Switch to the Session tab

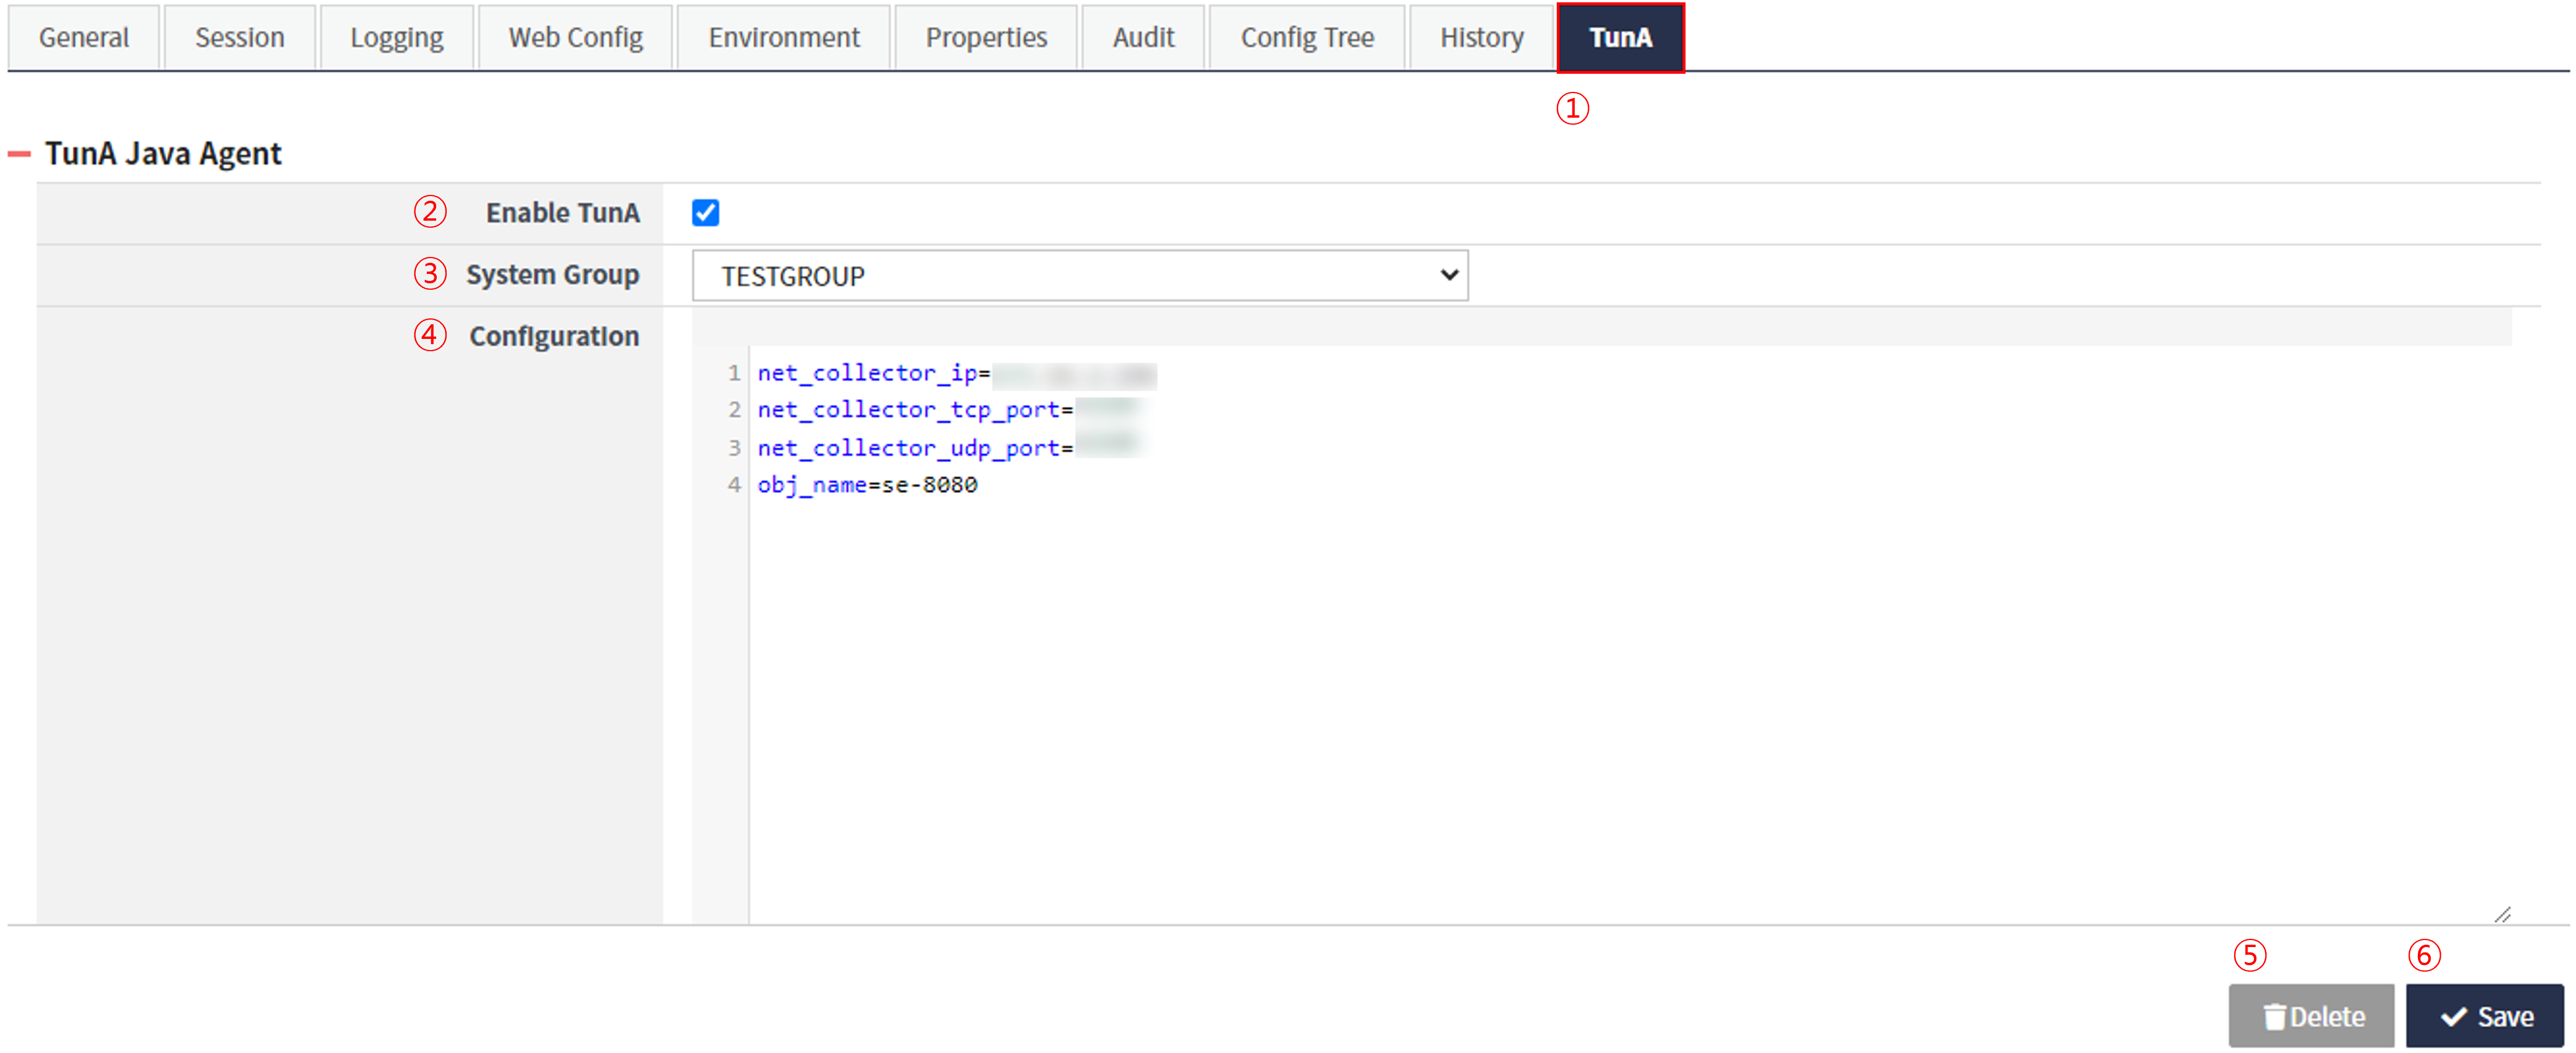[239, 38]
